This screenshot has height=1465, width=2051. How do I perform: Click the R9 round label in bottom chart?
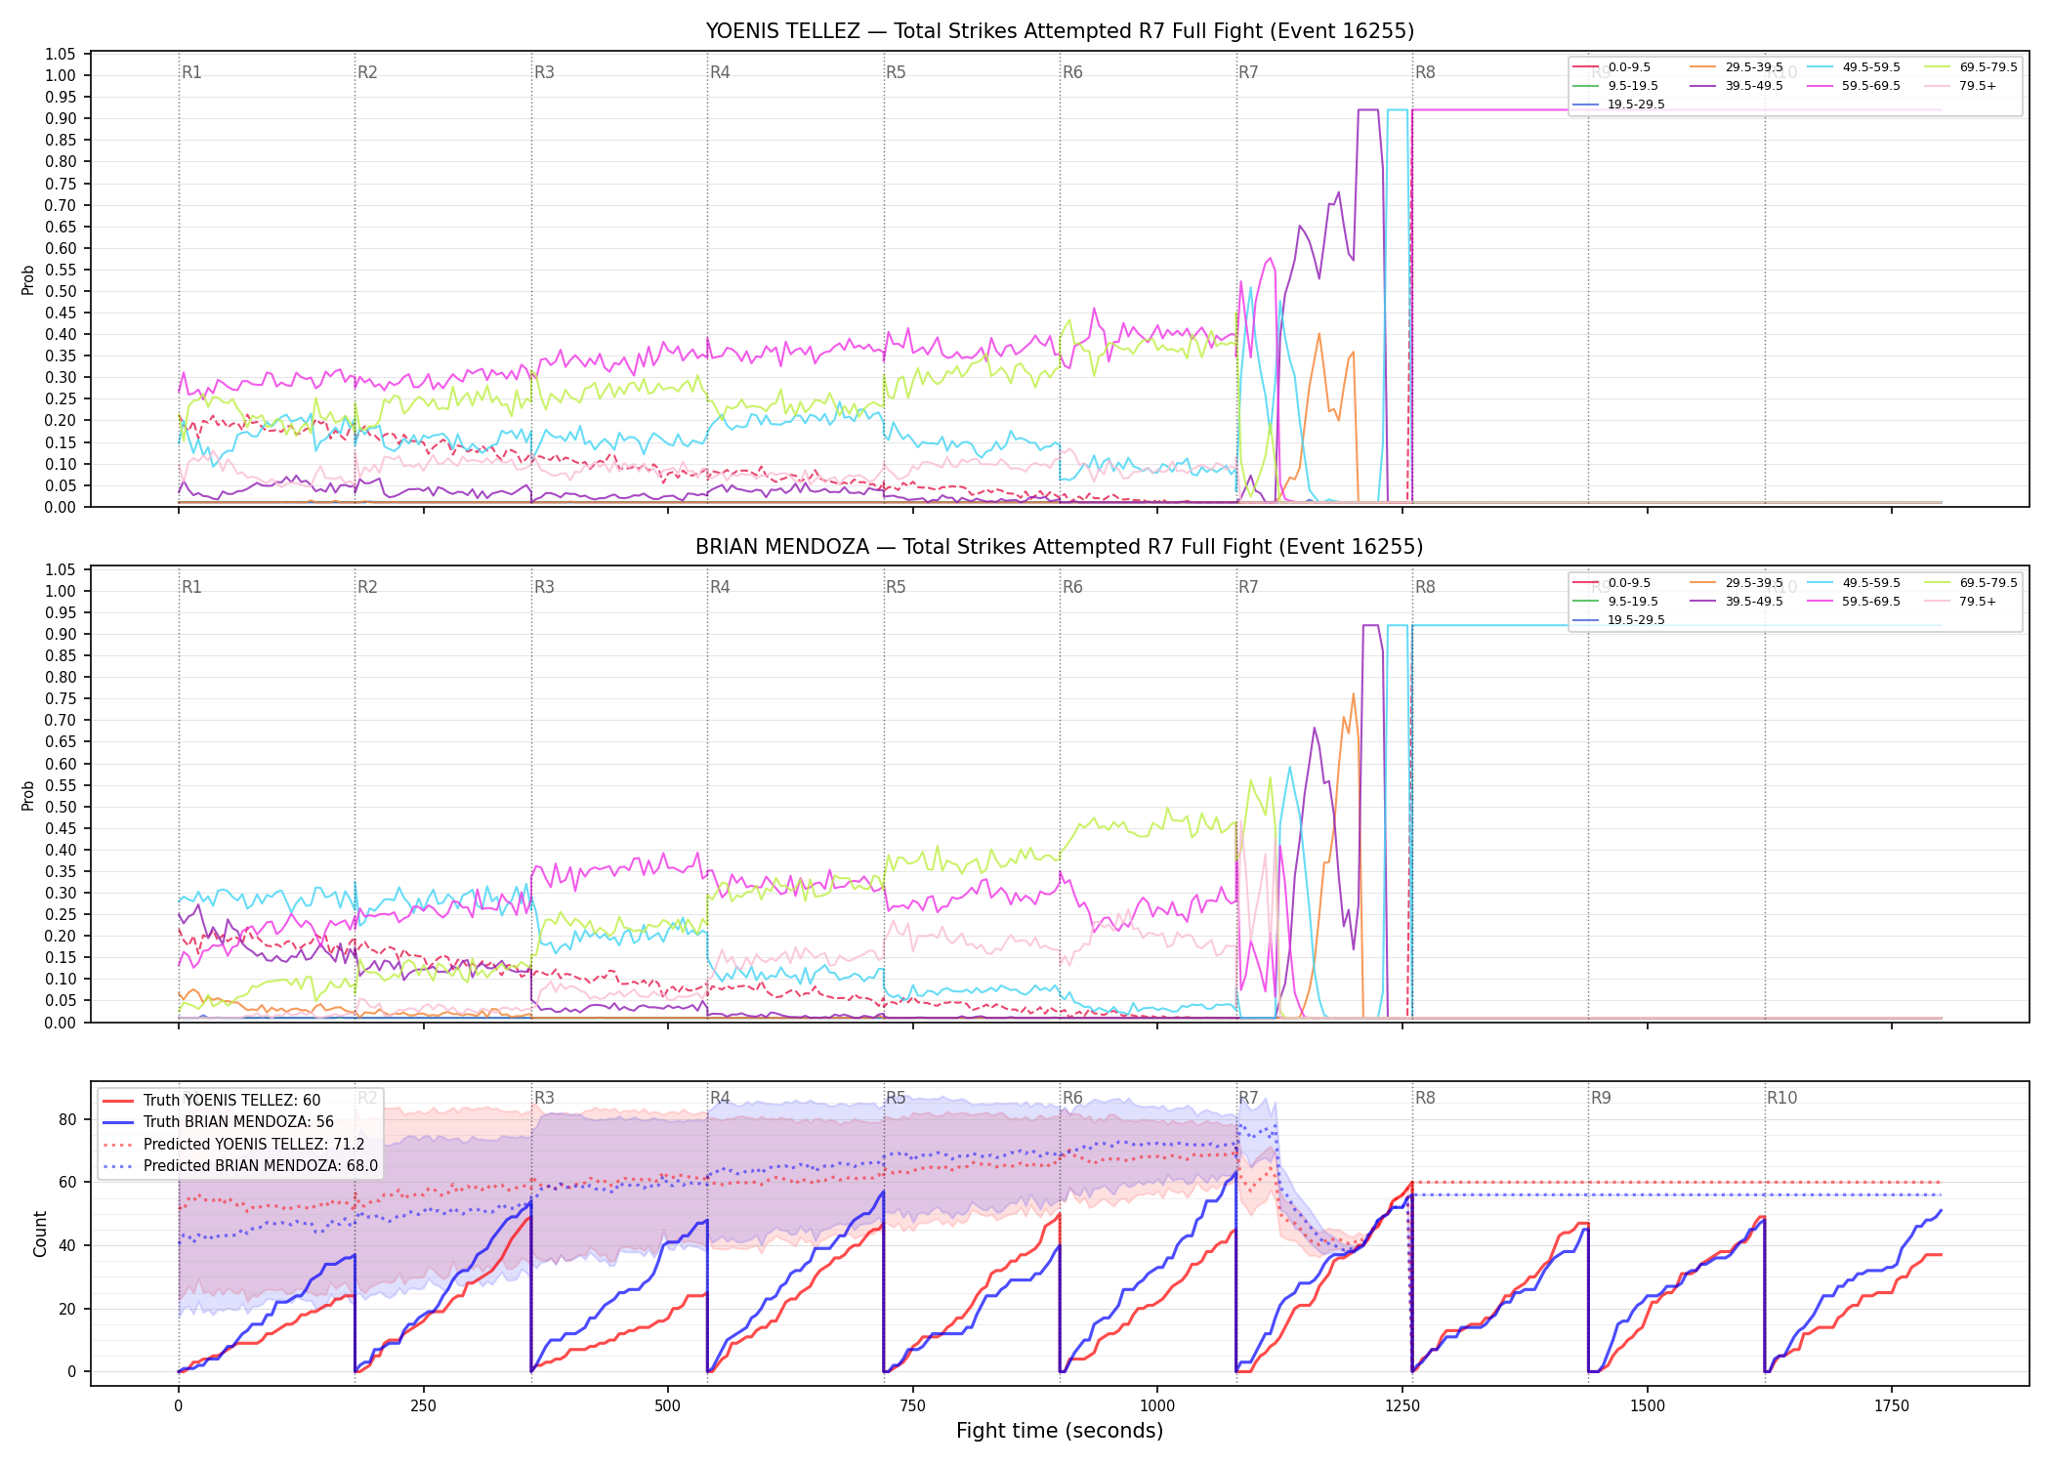click(x=1601, y=1098)
